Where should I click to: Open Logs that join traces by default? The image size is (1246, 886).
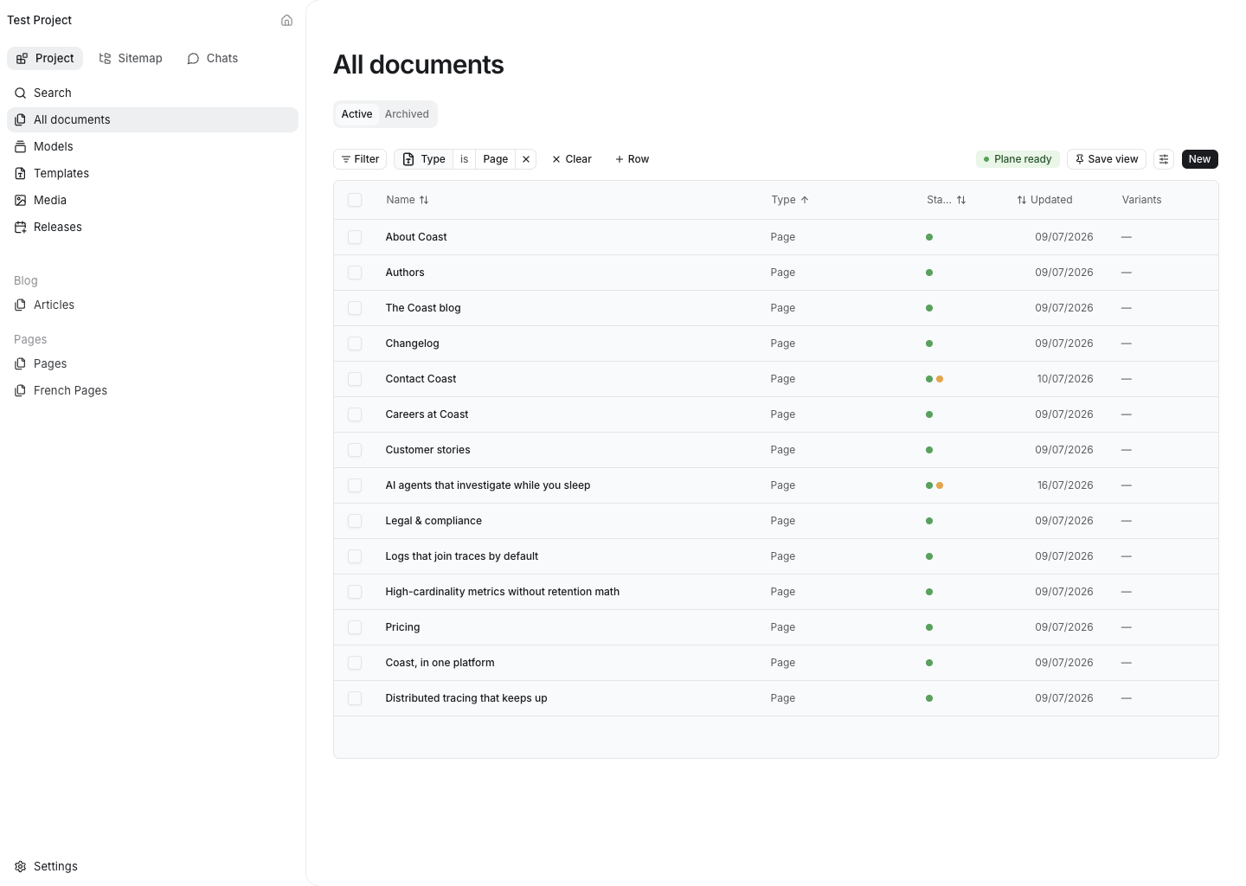[461, 556]
